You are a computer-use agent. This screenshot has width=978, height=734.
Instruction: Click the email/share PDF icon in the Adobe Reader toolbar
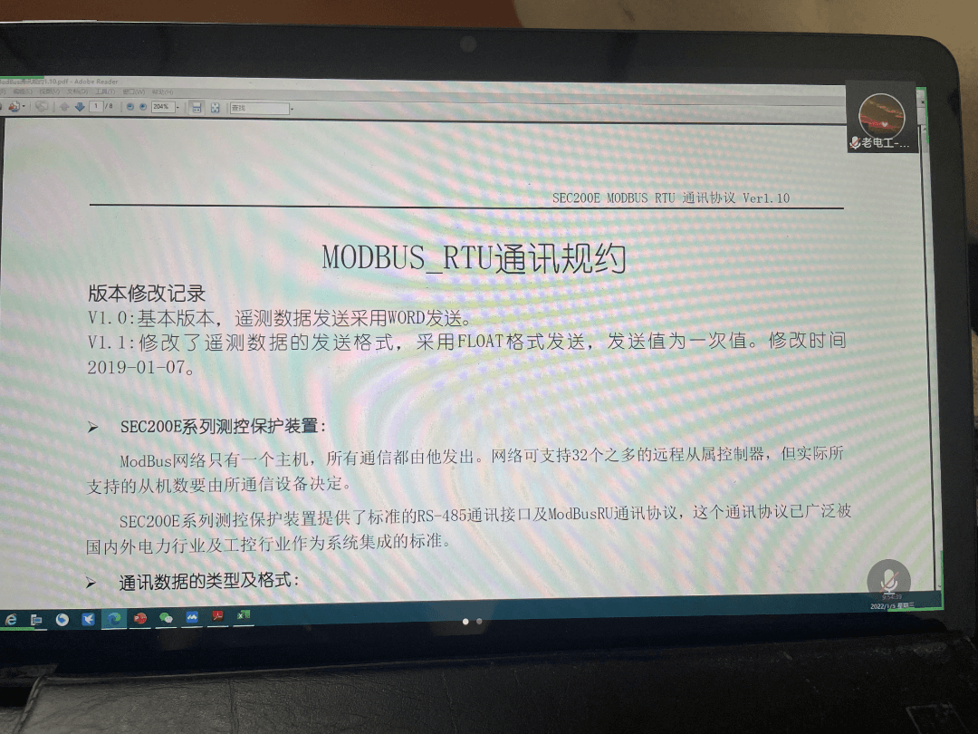pos(14,106)
